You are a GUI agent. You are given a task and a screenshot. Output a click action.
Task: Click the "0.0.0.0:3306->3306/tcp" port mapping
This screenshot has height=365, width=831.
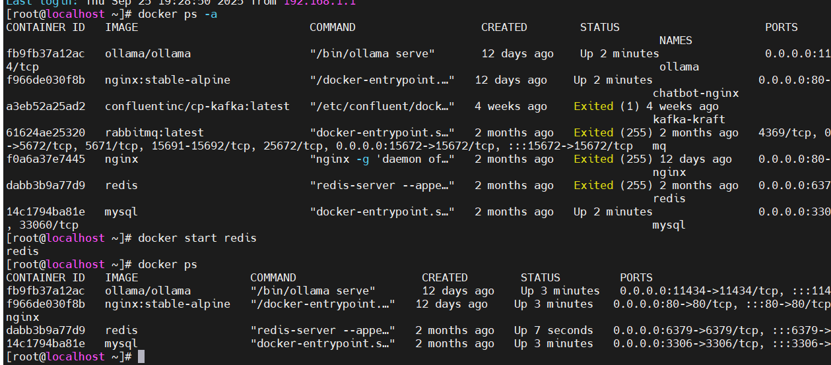(686, 343)
